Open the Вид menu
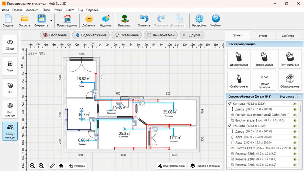Viewport: 304px width, 171px height. [x=80, y=10]
